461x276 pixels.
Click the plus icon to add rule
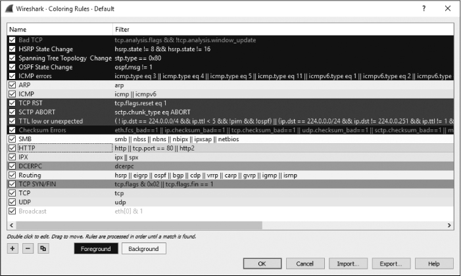tap(12, 248)
